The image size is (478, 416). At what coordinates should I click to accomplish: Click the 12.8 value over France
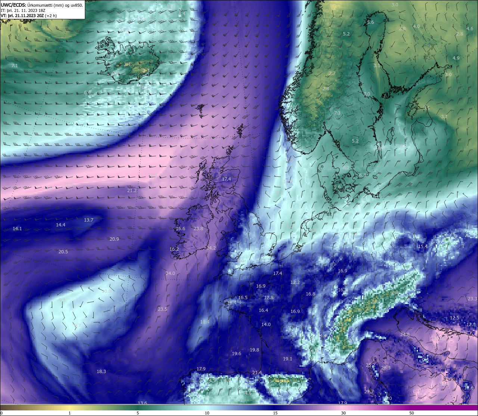[x=269, y=298]
